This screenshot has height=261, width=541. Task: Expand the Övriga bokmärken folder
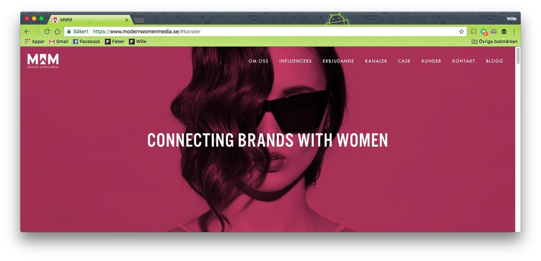point(495,42)
